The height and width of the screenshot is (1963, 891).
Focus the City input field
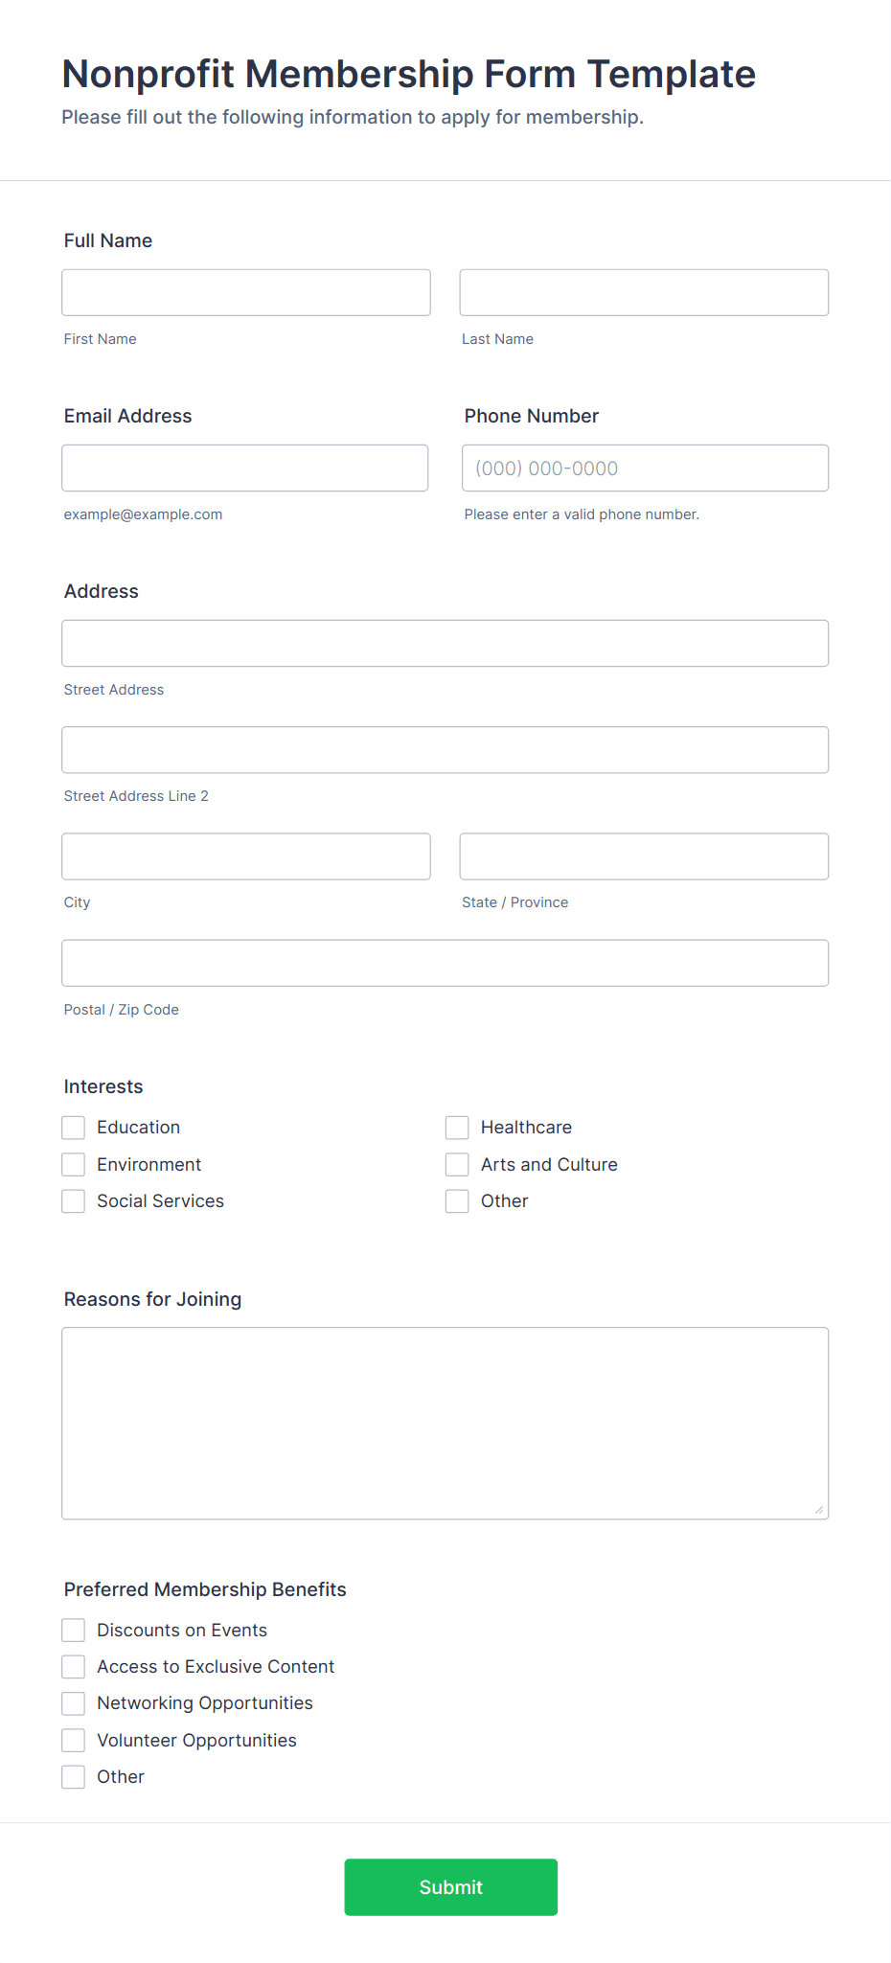pyautogui.click(x=245, y=856)
